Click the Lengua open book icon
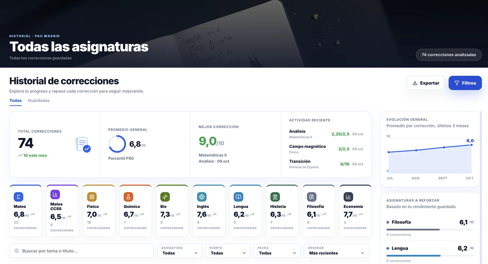Image resolution: width=488 pixels, height=264 pixels. point(239,197)
